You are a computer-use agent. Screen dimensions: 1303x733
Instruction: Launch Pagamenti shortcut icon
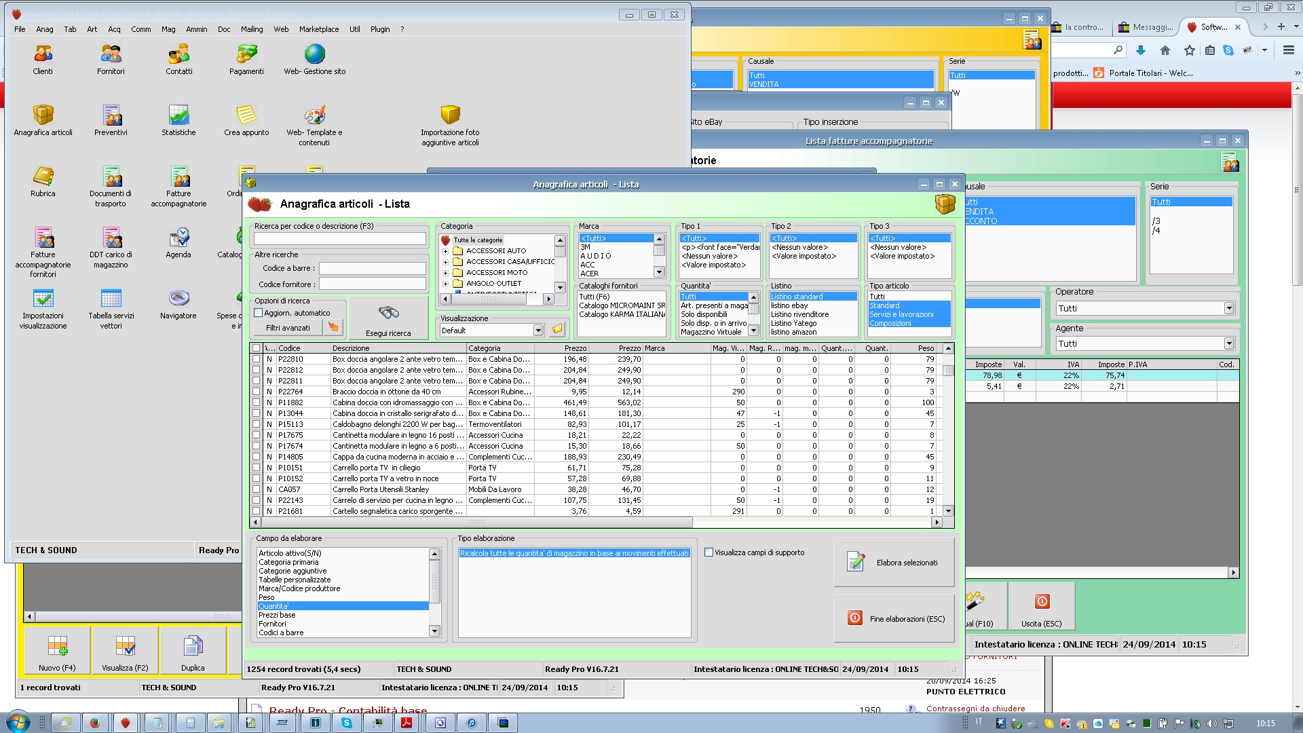click(x=246, y=54)
